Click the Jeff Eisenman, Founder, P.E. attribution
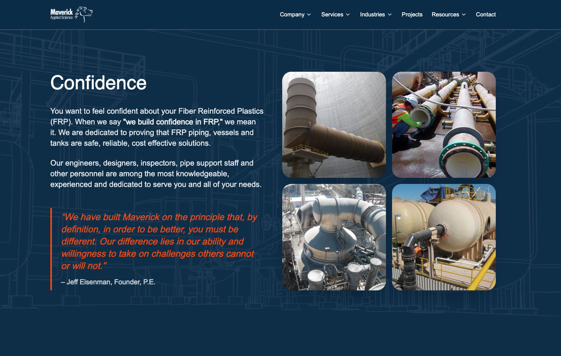Screen dimensions: 561x356 click(108, 282)
